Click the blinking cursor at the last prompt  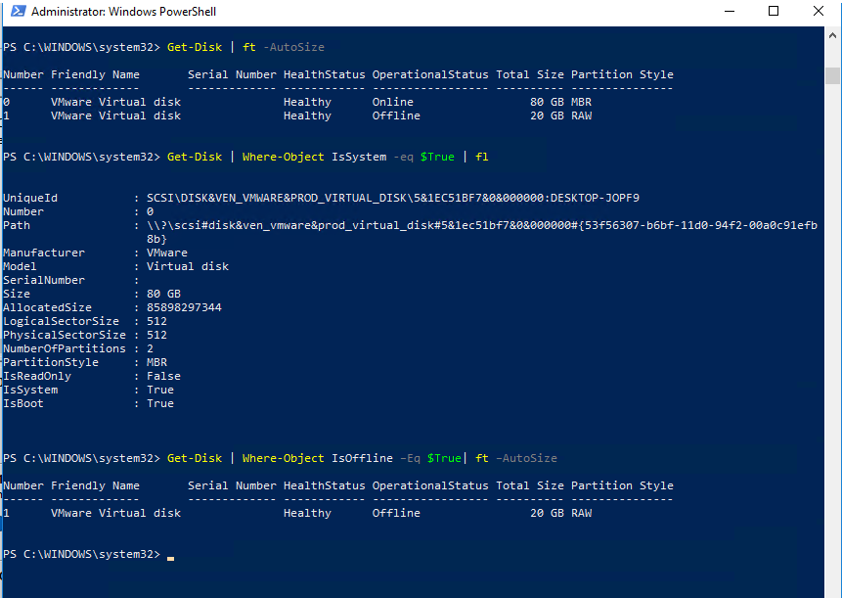tap(170, 558)
